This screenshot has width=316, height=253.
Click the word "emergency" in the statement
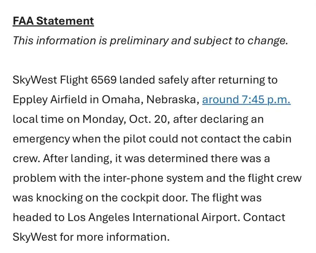point(41,139)
